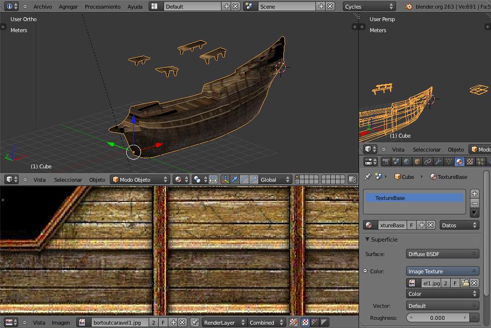Viewport: 491px width, 328px height.
Task: Pin the image in UV editor
Action: point(194,322)
